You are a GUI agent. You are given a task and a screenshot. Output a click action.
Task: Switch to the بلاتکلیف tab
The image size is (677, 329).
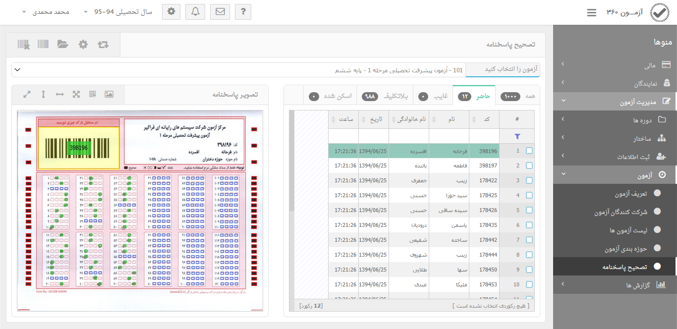[386, 96]
